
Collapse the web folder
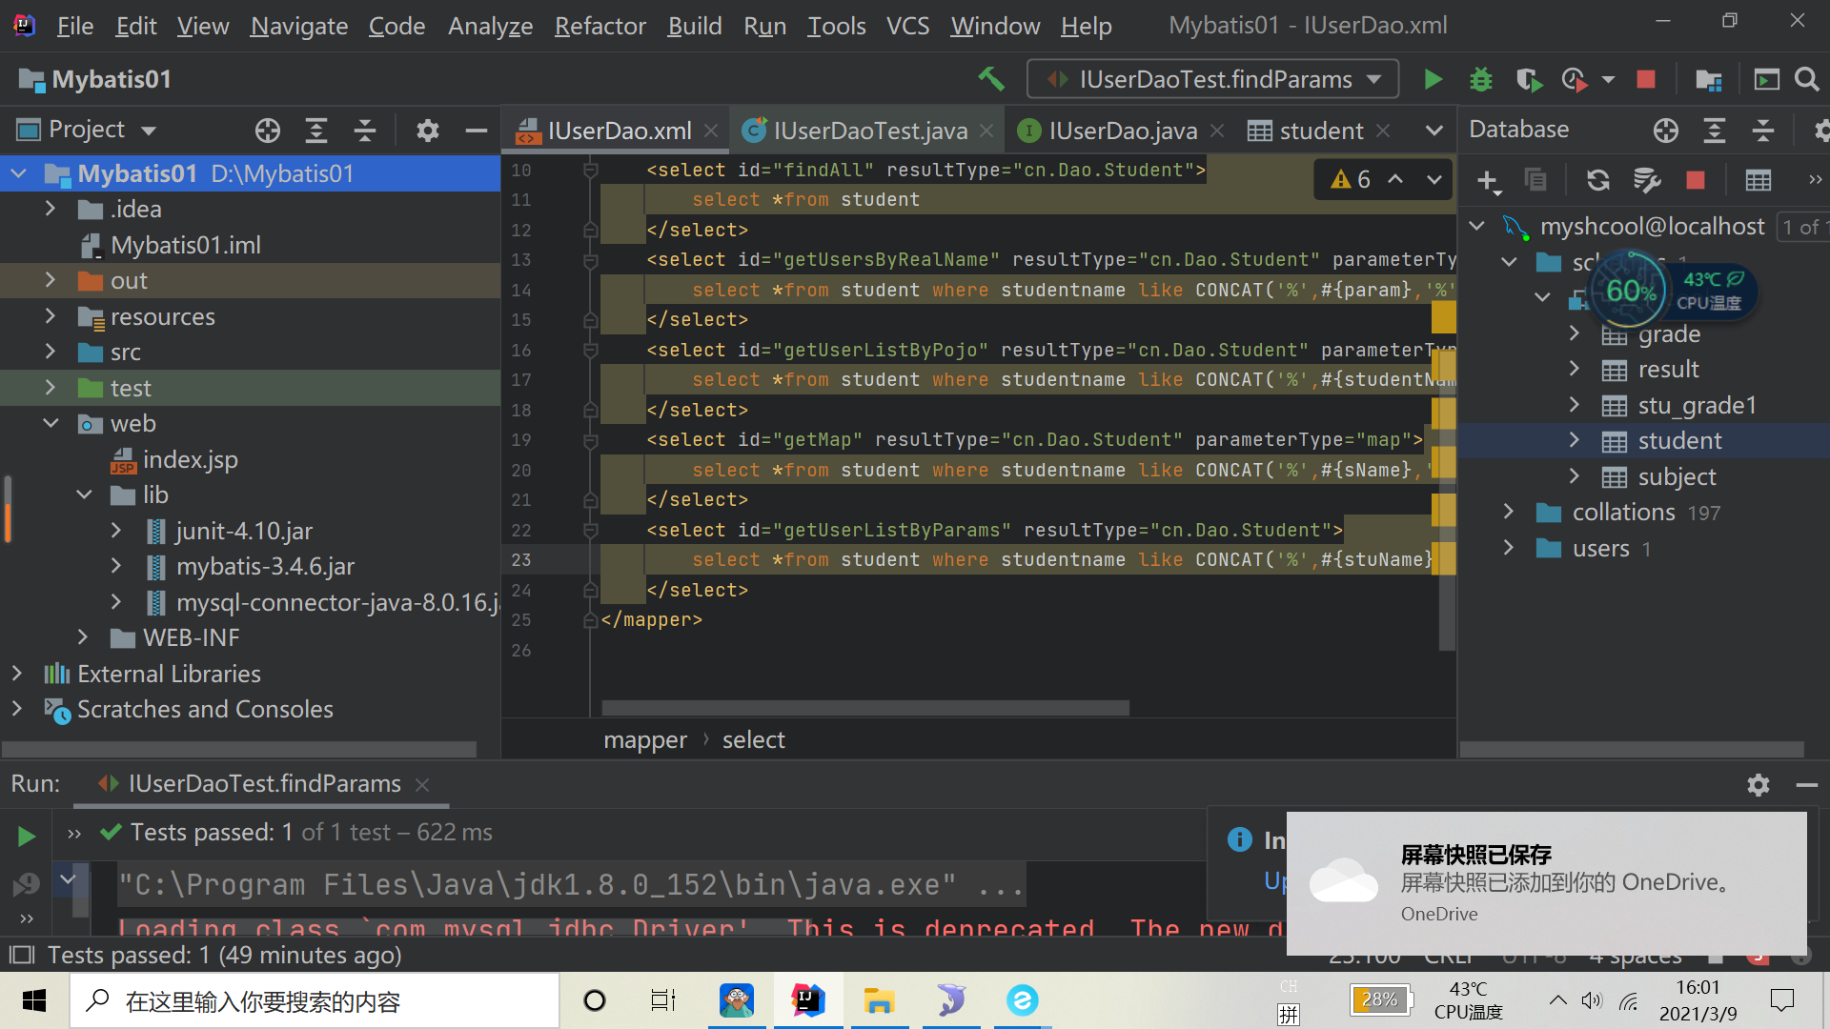click(x=51, y=423)
